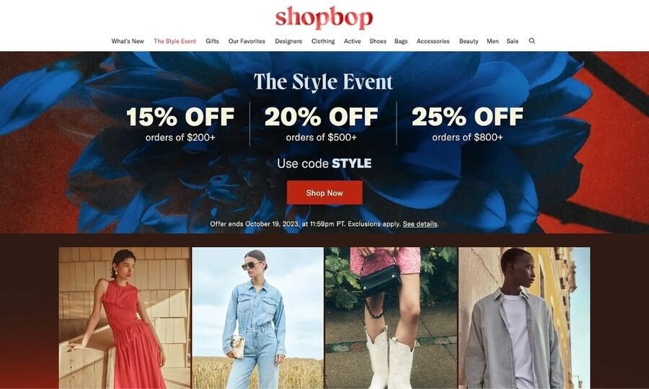This screenshot has height=389, width=649.
Task: Click the red Shop Now button
Action: [x=324, y=192]
